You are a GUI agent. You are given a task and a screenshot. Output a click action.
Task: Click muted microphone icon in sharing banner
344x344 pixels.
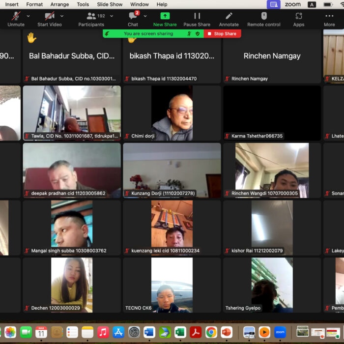tap(189, 33)
